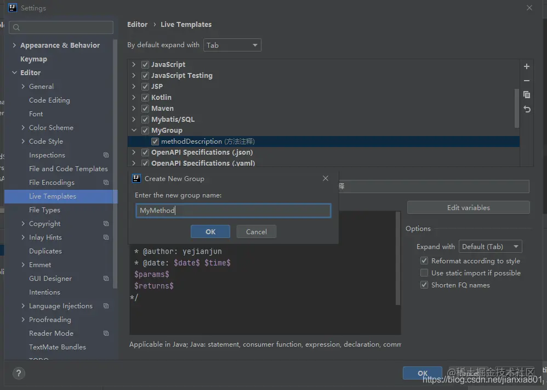
Task: Expand the Emmet settings node
Action: click(23, 264)
